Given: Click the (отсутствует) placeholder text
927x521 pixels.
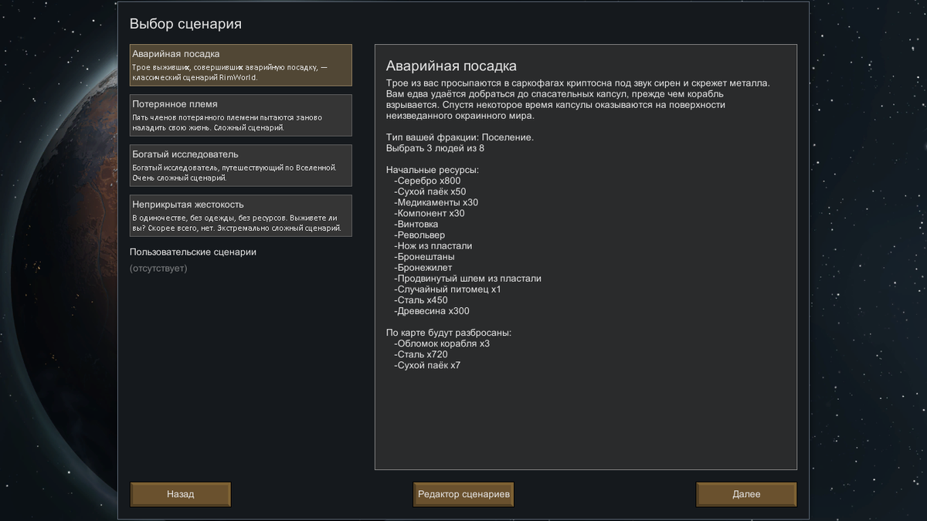Looking at the screenshot, I should [158, 269].
